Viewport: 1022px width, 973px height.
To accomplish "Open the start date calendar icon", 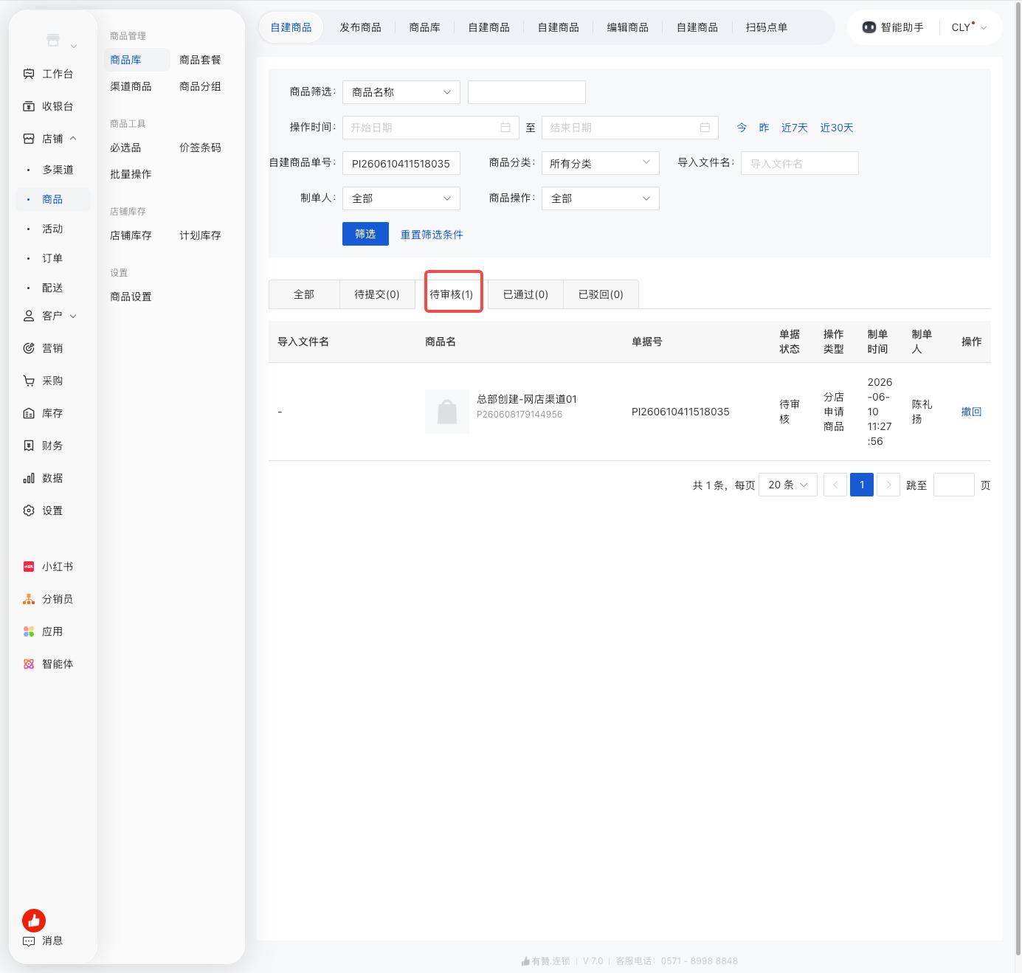I will coord(505,128).
